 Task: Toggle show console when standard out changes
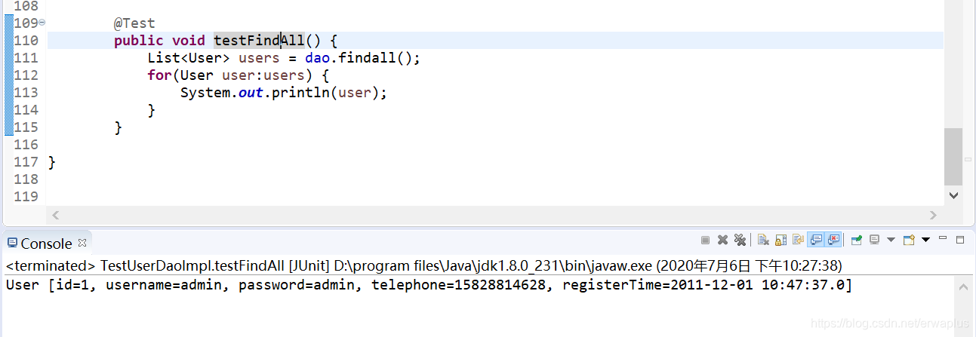coord(816,240)
